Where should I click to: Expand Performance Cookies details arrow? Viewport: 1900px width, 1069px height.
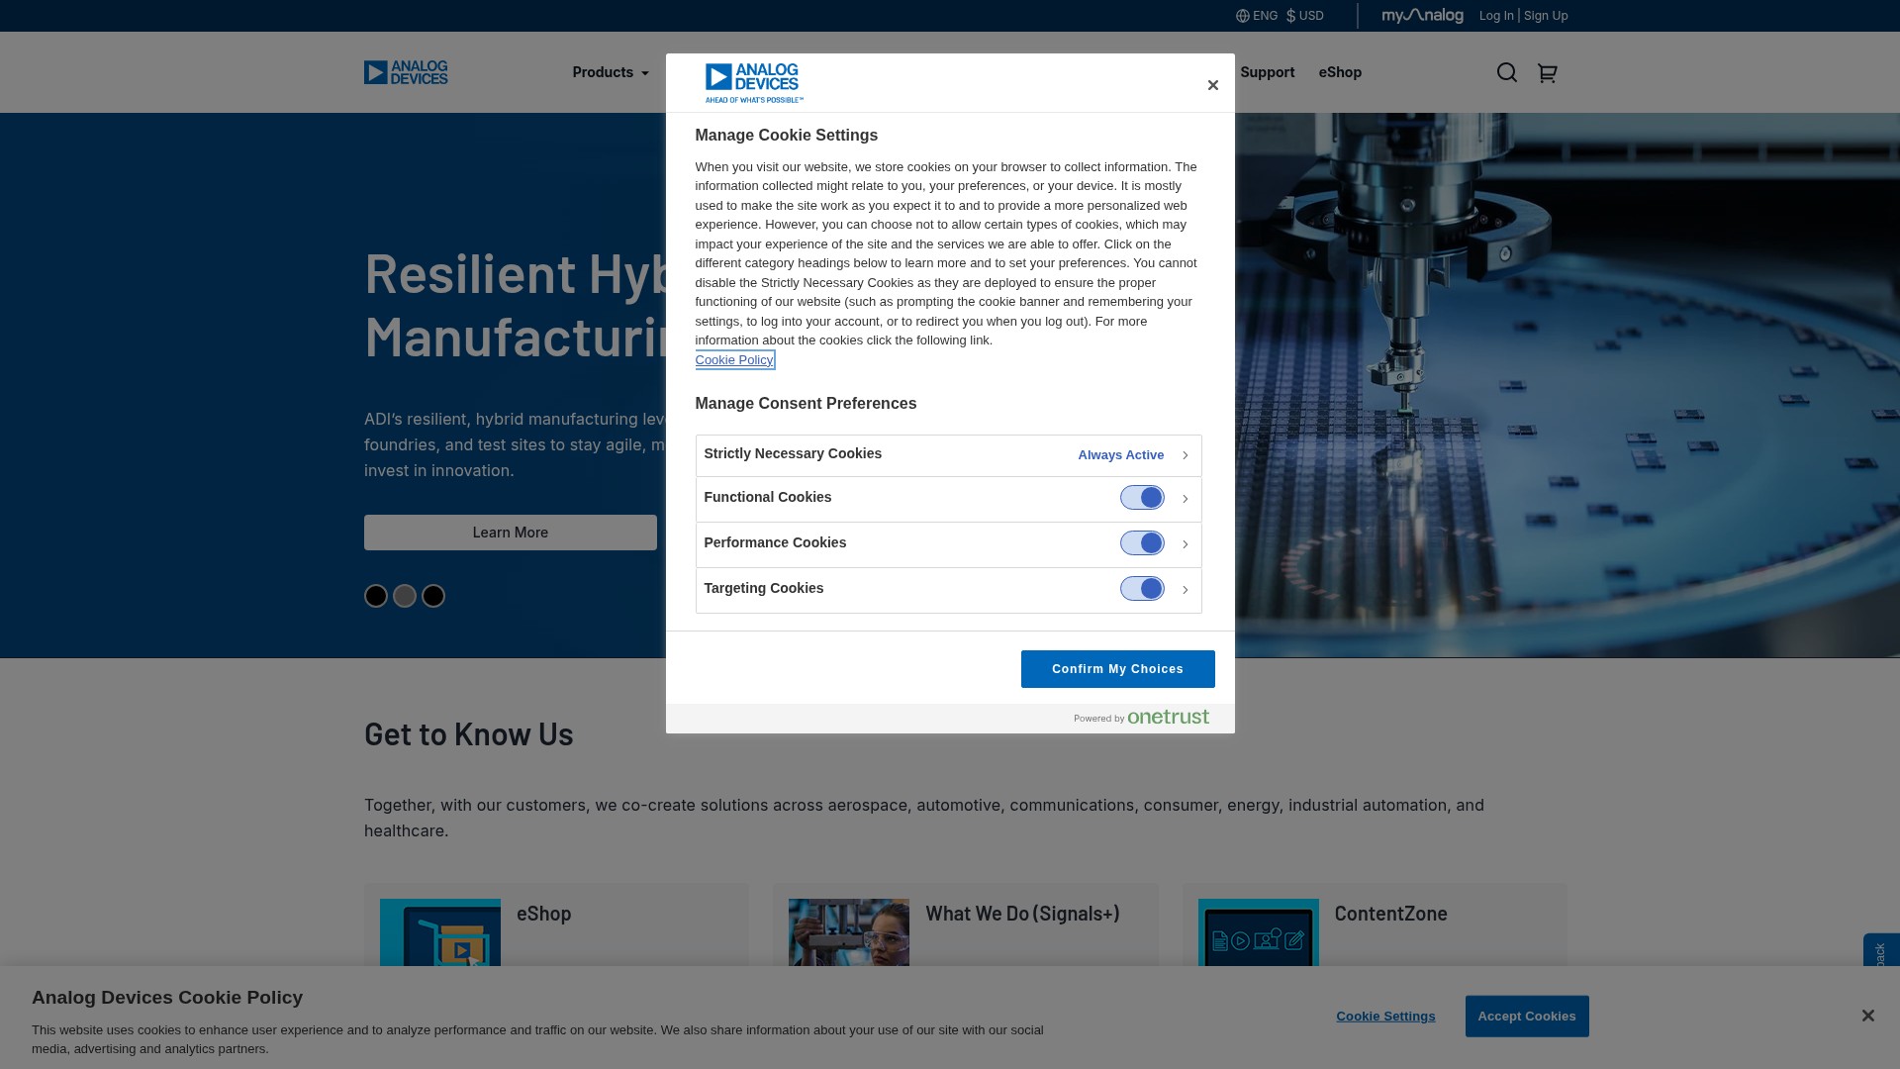[1185, 544]
